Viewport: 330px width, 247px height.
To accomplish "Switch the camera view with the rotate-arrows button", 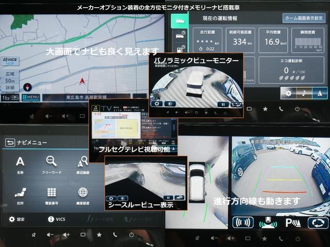I will pyautogui.click(x=318, y=223).
